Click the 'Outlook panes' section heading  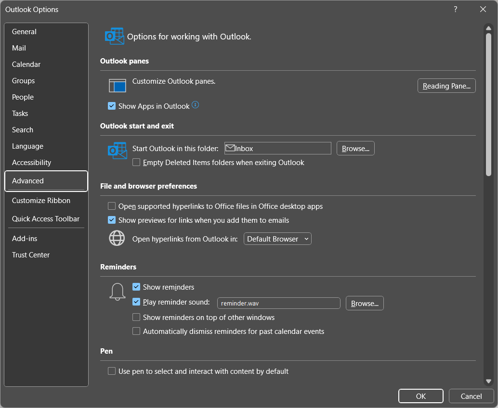tap(124, 61)
